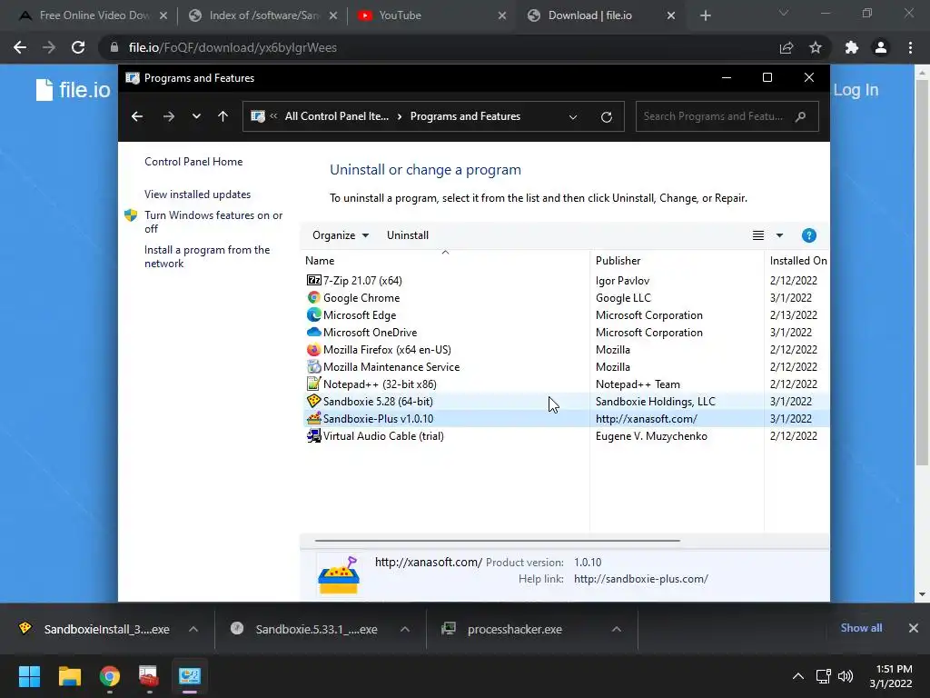Click the volume icon in system tray

[x=846, y=676]
